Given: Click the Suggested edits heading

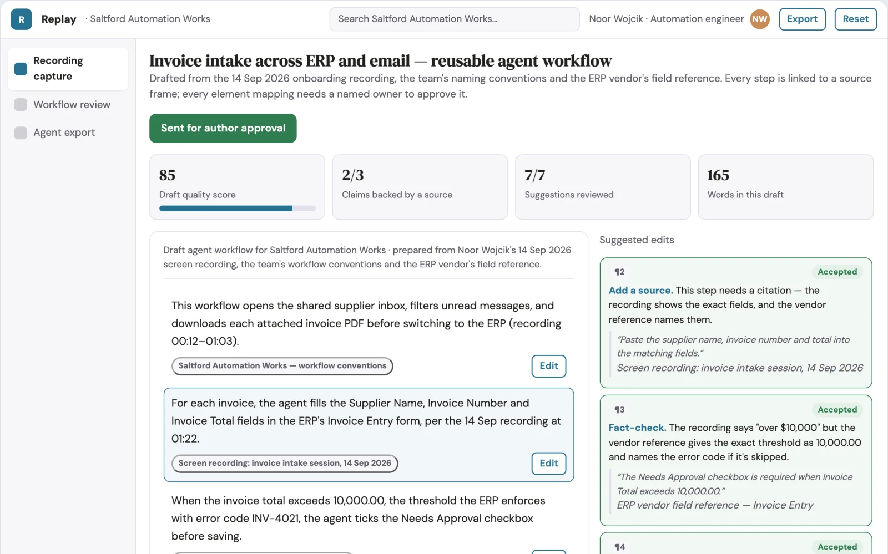Looking at the screenshot, I should (x=637, y=240).
